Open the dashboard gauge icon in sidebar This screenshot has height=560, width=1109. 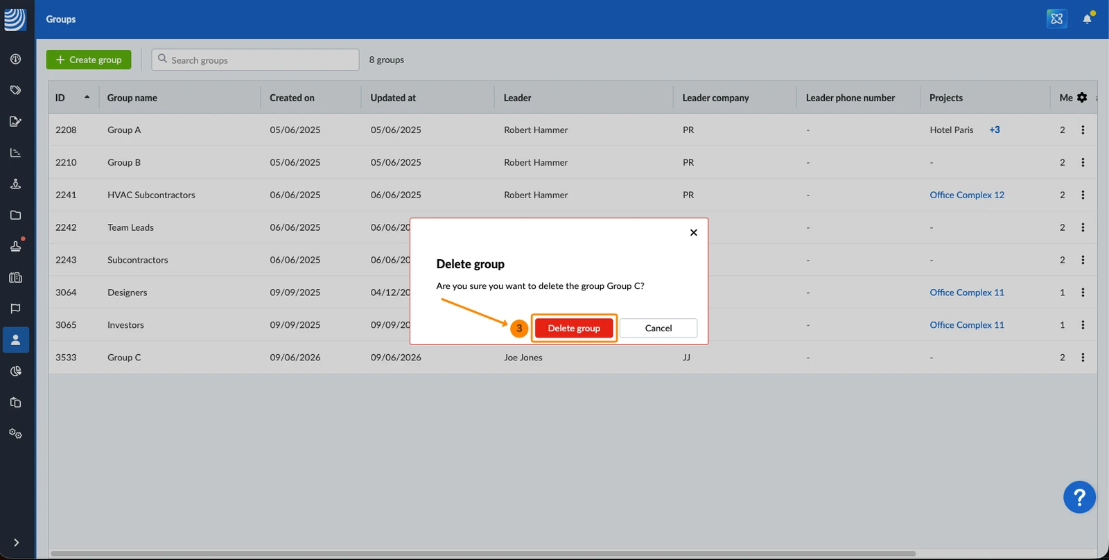coord(15,59)
